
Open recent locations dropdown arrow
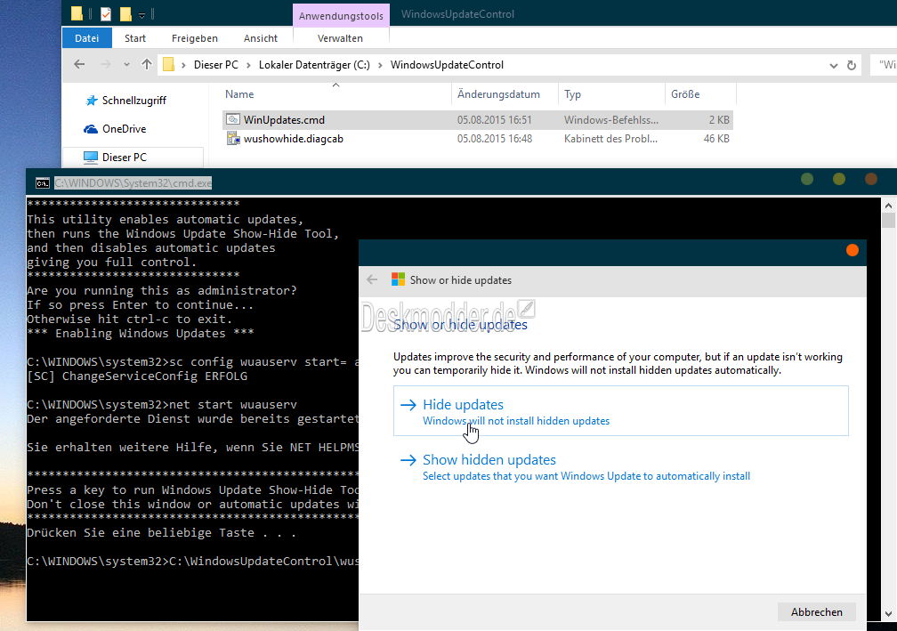126,65
